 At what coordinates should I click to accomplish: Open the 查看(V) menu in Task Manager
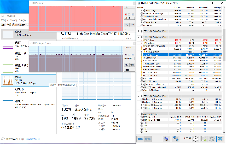click(21, 20)
